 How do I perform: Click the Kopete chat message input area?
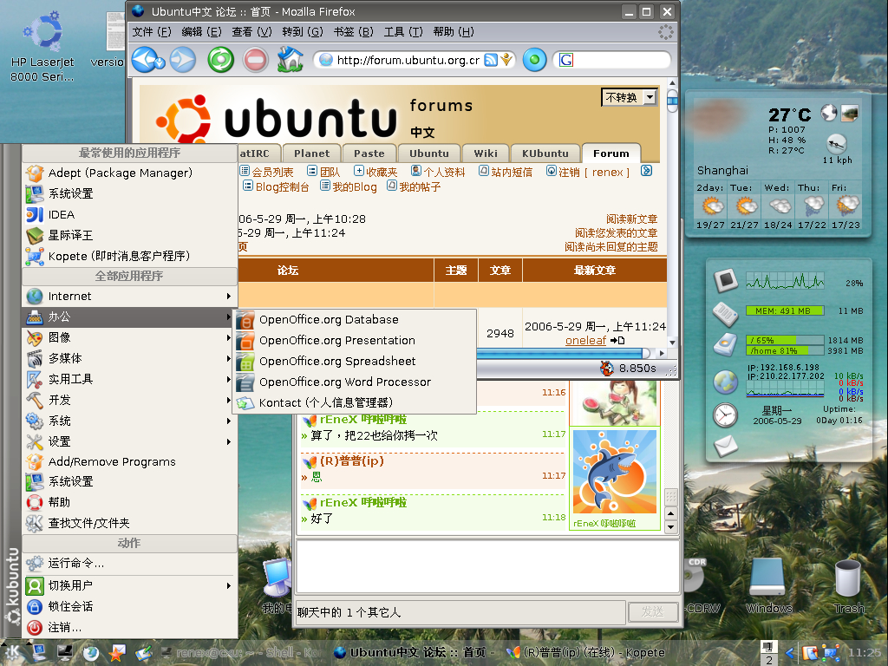point(487,567)
